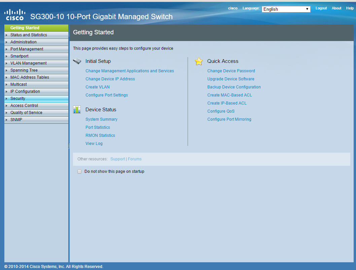Expand VLAN Management tree arrow

click(7, 63)
